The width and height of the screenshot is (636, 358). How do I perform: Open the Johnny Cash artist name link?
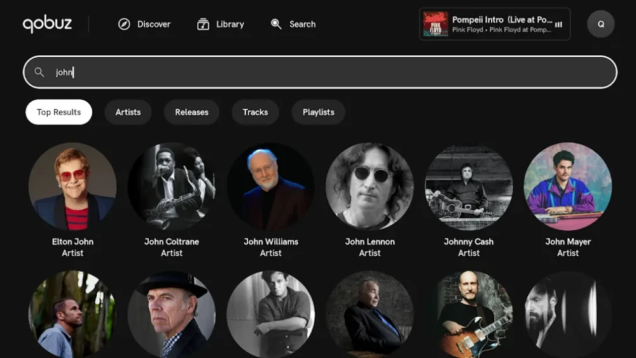[x=469, y=242]
